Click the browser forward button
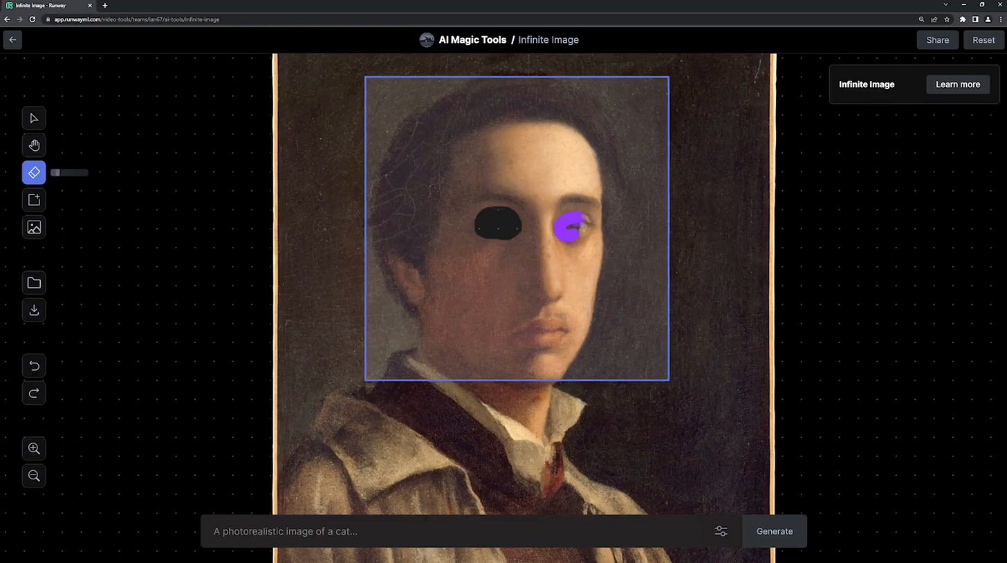 [x=19, y=19]
